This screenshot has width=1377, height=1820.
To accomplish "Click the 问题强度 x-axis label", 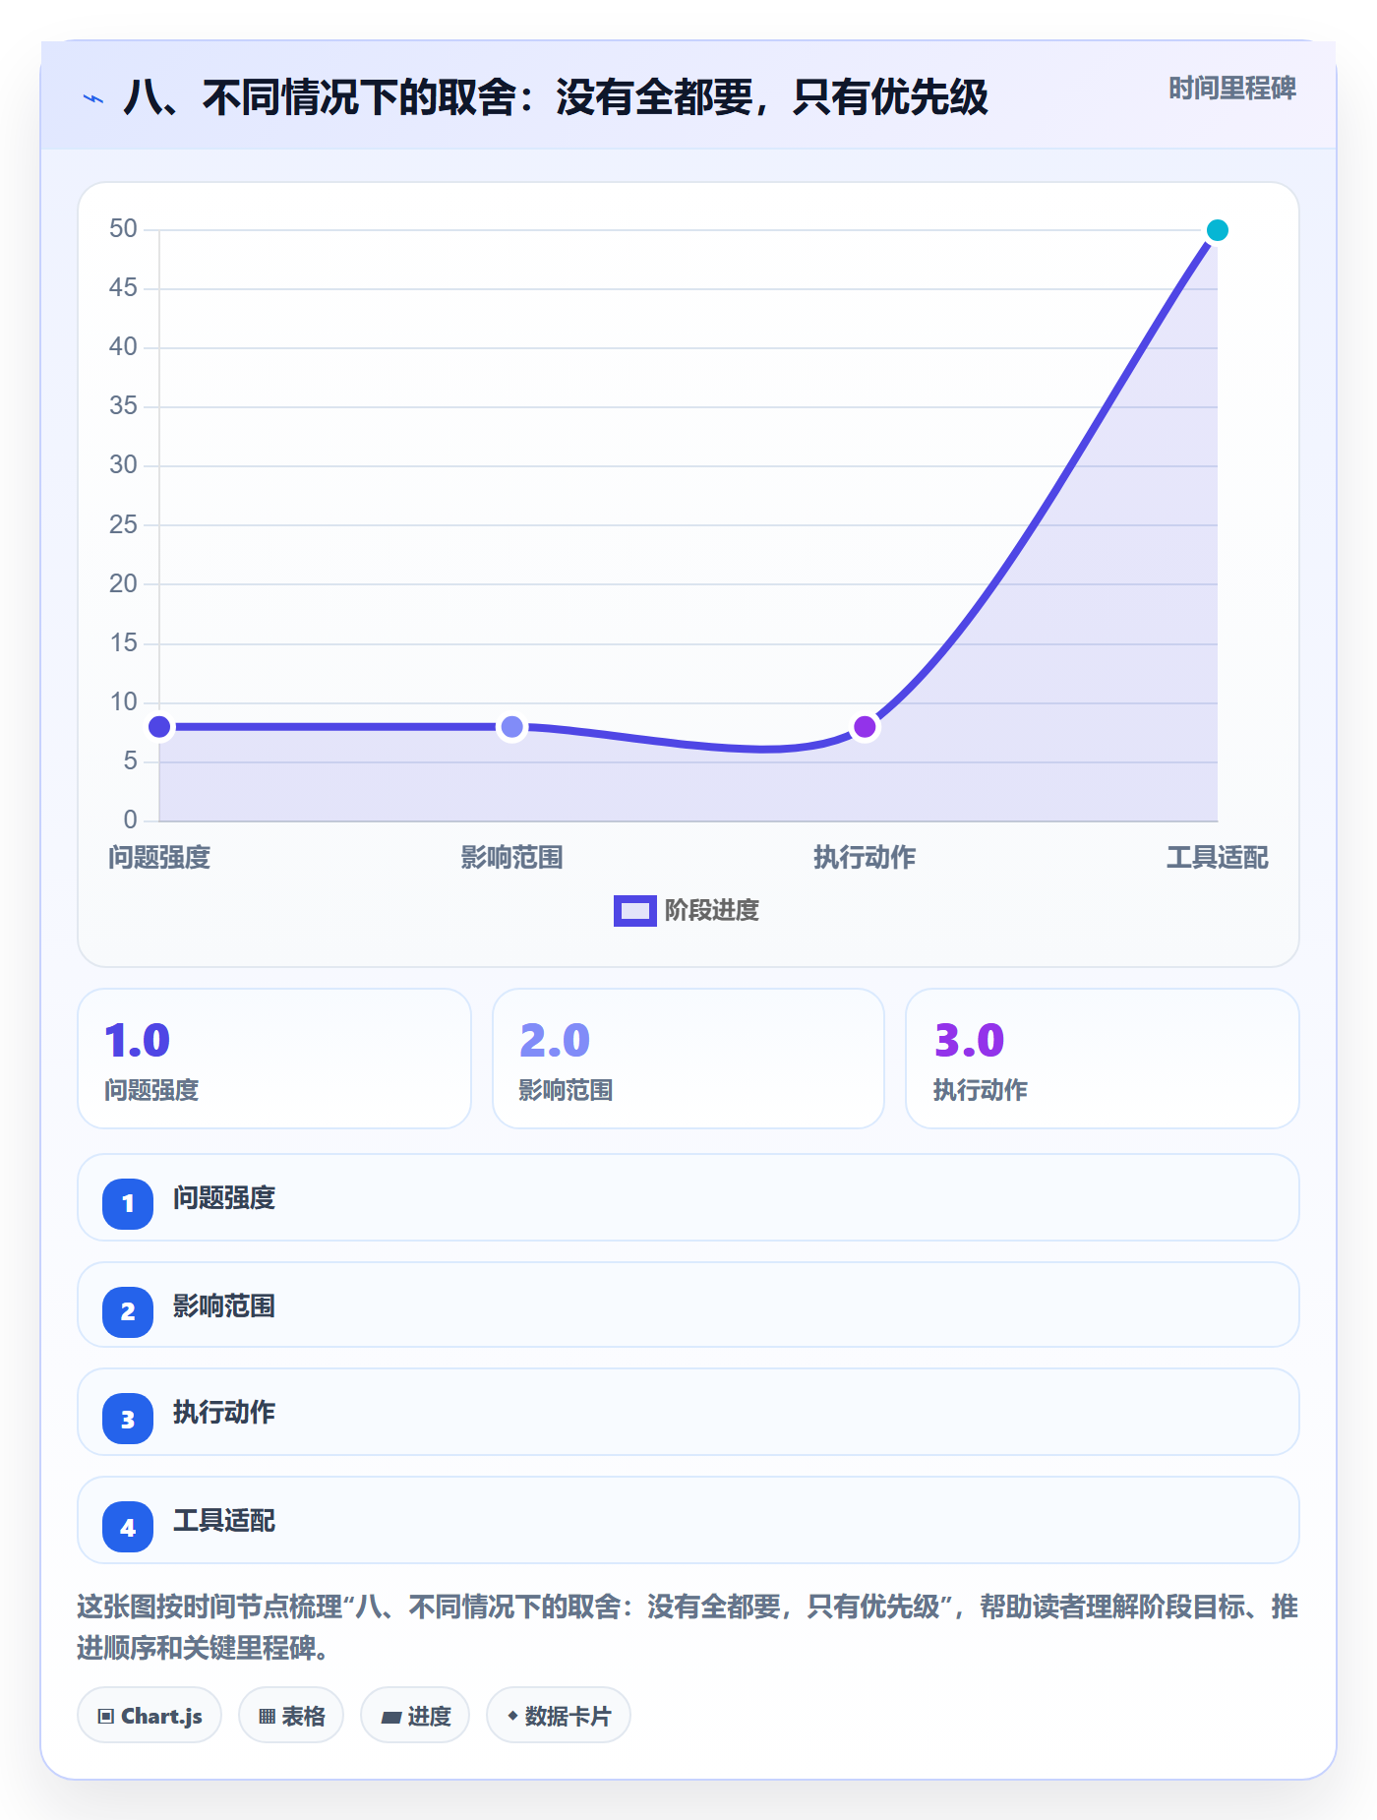I will 159,858.
